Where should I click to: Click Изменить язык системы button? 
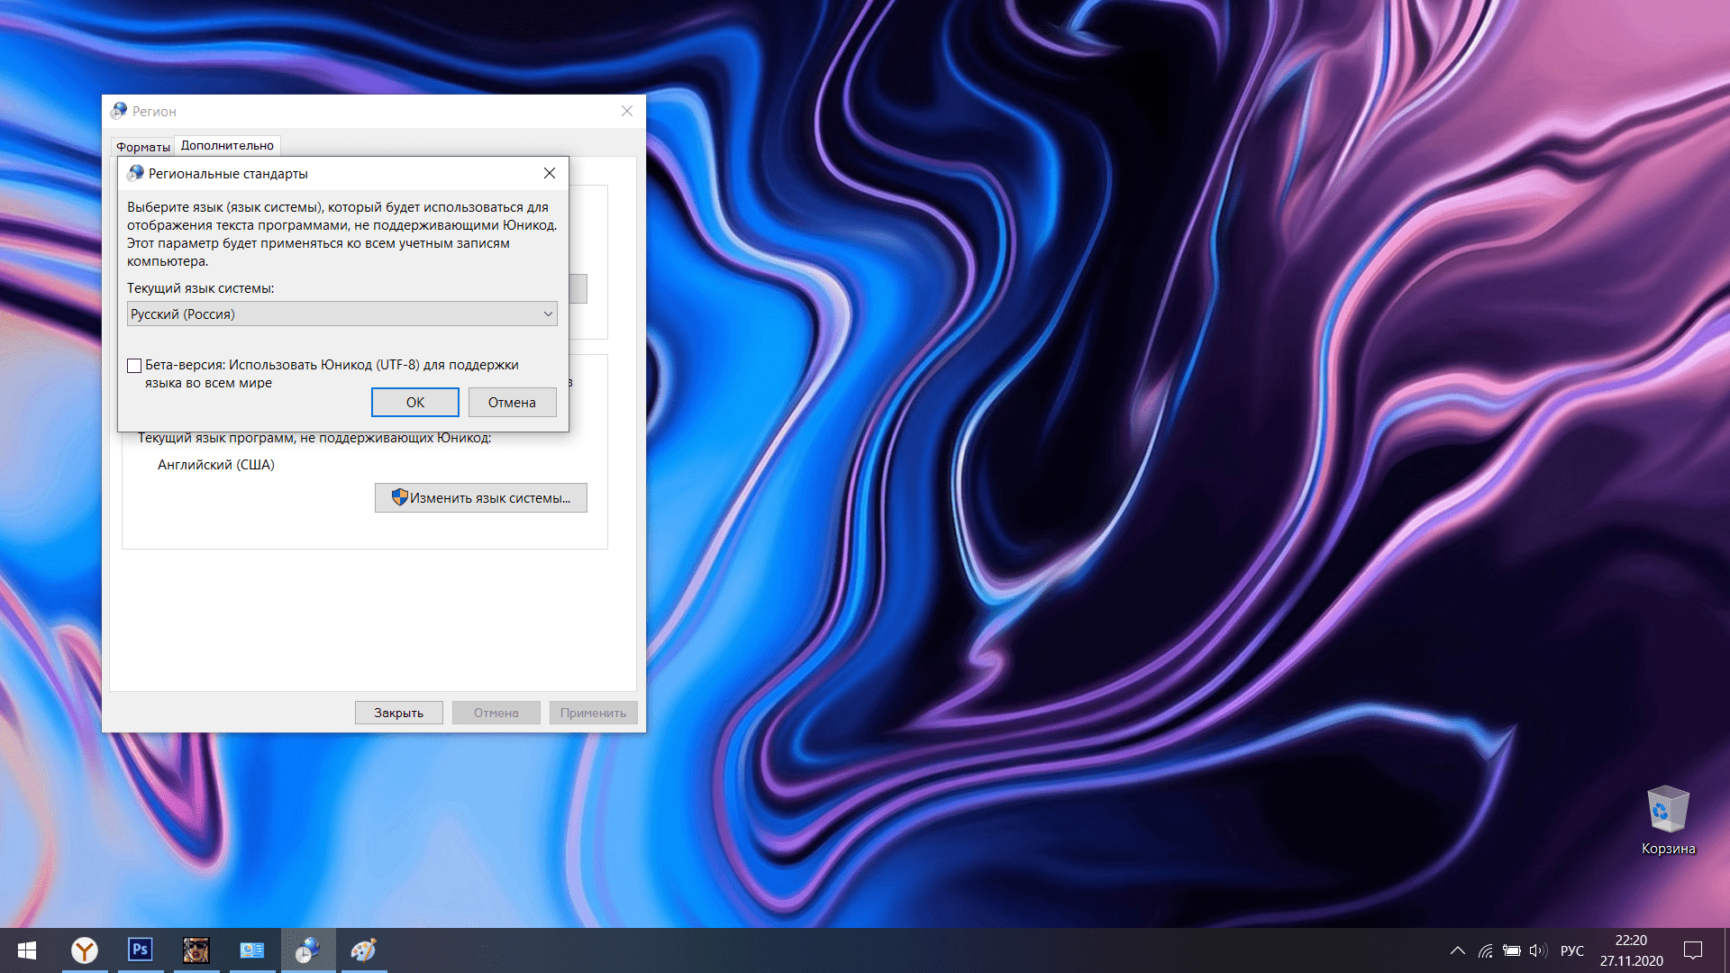481,498
